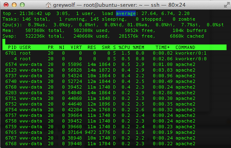Click TIME+ value 0:02.86
Viewport: 231px width, 148px height.
[x=163, y=93]
